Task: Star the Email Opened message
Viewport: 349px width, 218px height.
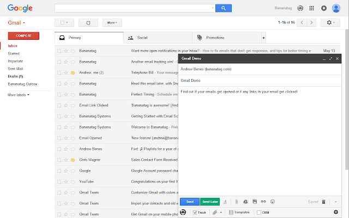Action: coord(66,138)
